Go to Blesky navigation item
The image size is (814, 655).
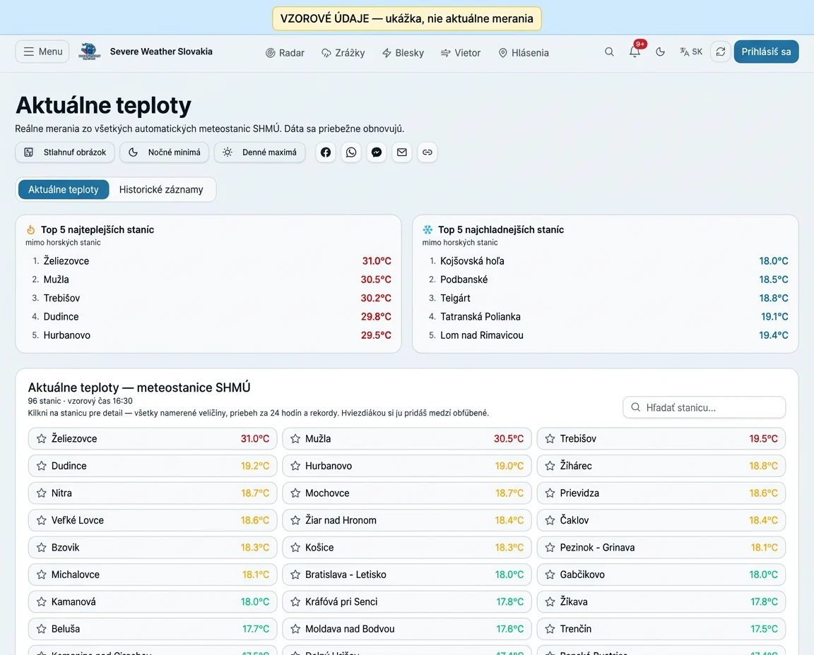403,52
